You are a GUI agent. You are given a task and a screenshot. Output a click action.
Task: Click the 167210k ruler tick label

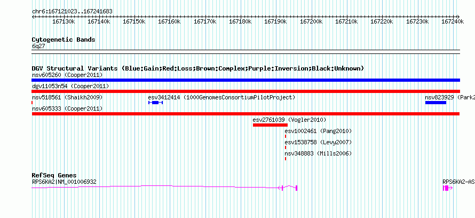(346, 21)
